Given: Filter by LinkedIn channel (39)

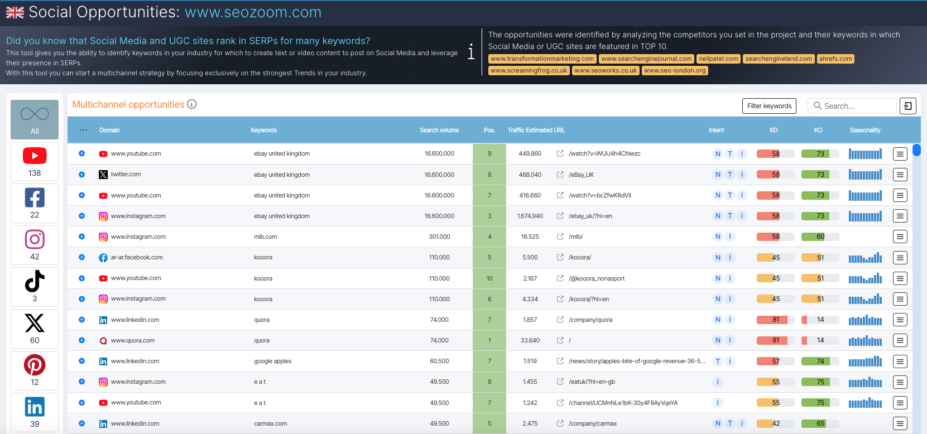Looking at the screenshot, I should (x=35, y=413).
